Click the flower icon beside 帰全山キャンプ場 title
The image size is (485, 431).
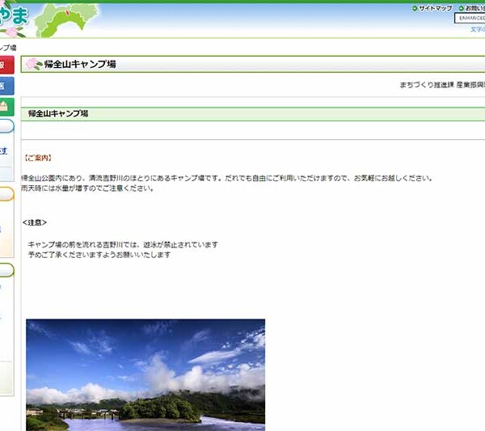34,64
